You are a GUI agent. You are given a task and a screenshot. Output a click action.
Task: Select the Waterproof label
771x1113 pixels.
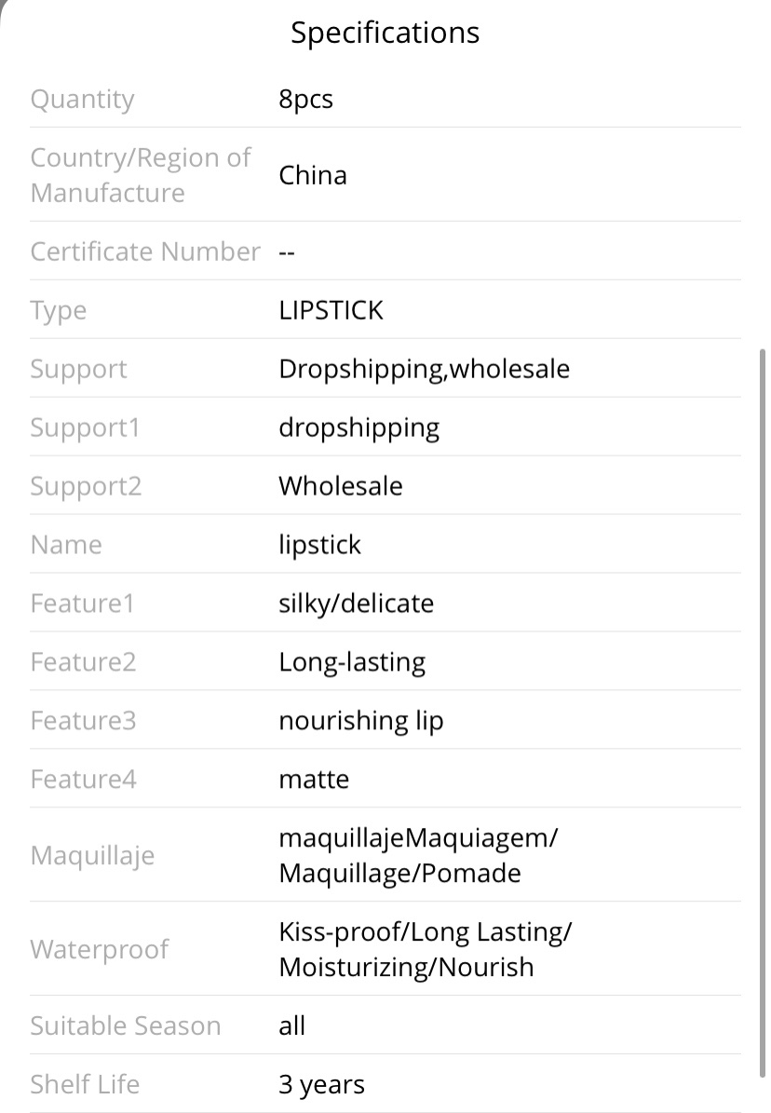point(100,950)
